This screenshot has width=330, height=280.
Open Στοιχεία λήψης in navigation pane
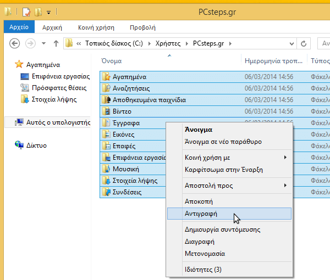tap(54, 99)
